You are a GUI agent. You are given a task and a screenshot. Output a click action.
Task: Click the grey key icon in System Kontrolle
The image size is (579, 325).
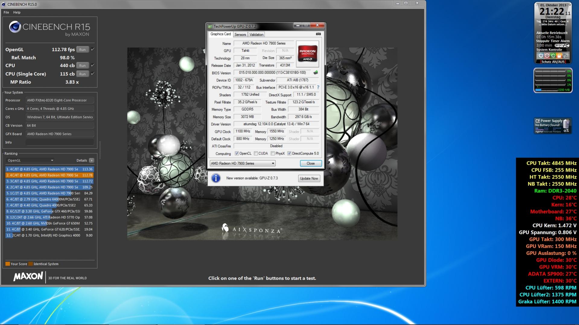(565, 56)
